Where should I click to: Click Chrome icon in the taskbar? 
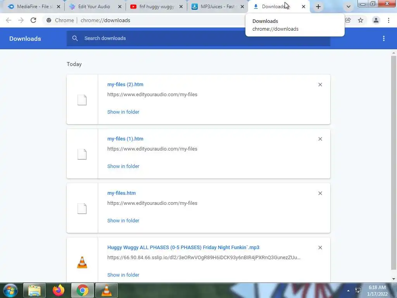[x=83, y=290]
